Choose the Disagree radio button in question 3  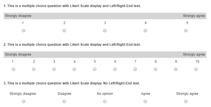(x=64, y=101)
